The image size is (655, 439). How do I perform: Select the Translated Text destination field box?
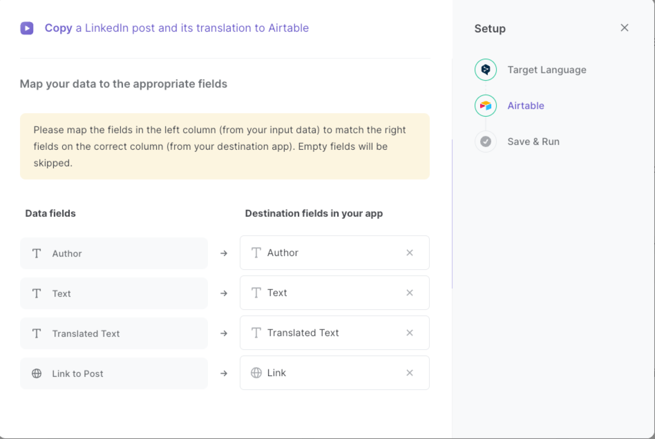pyautogui.click(x=327, y=333)
